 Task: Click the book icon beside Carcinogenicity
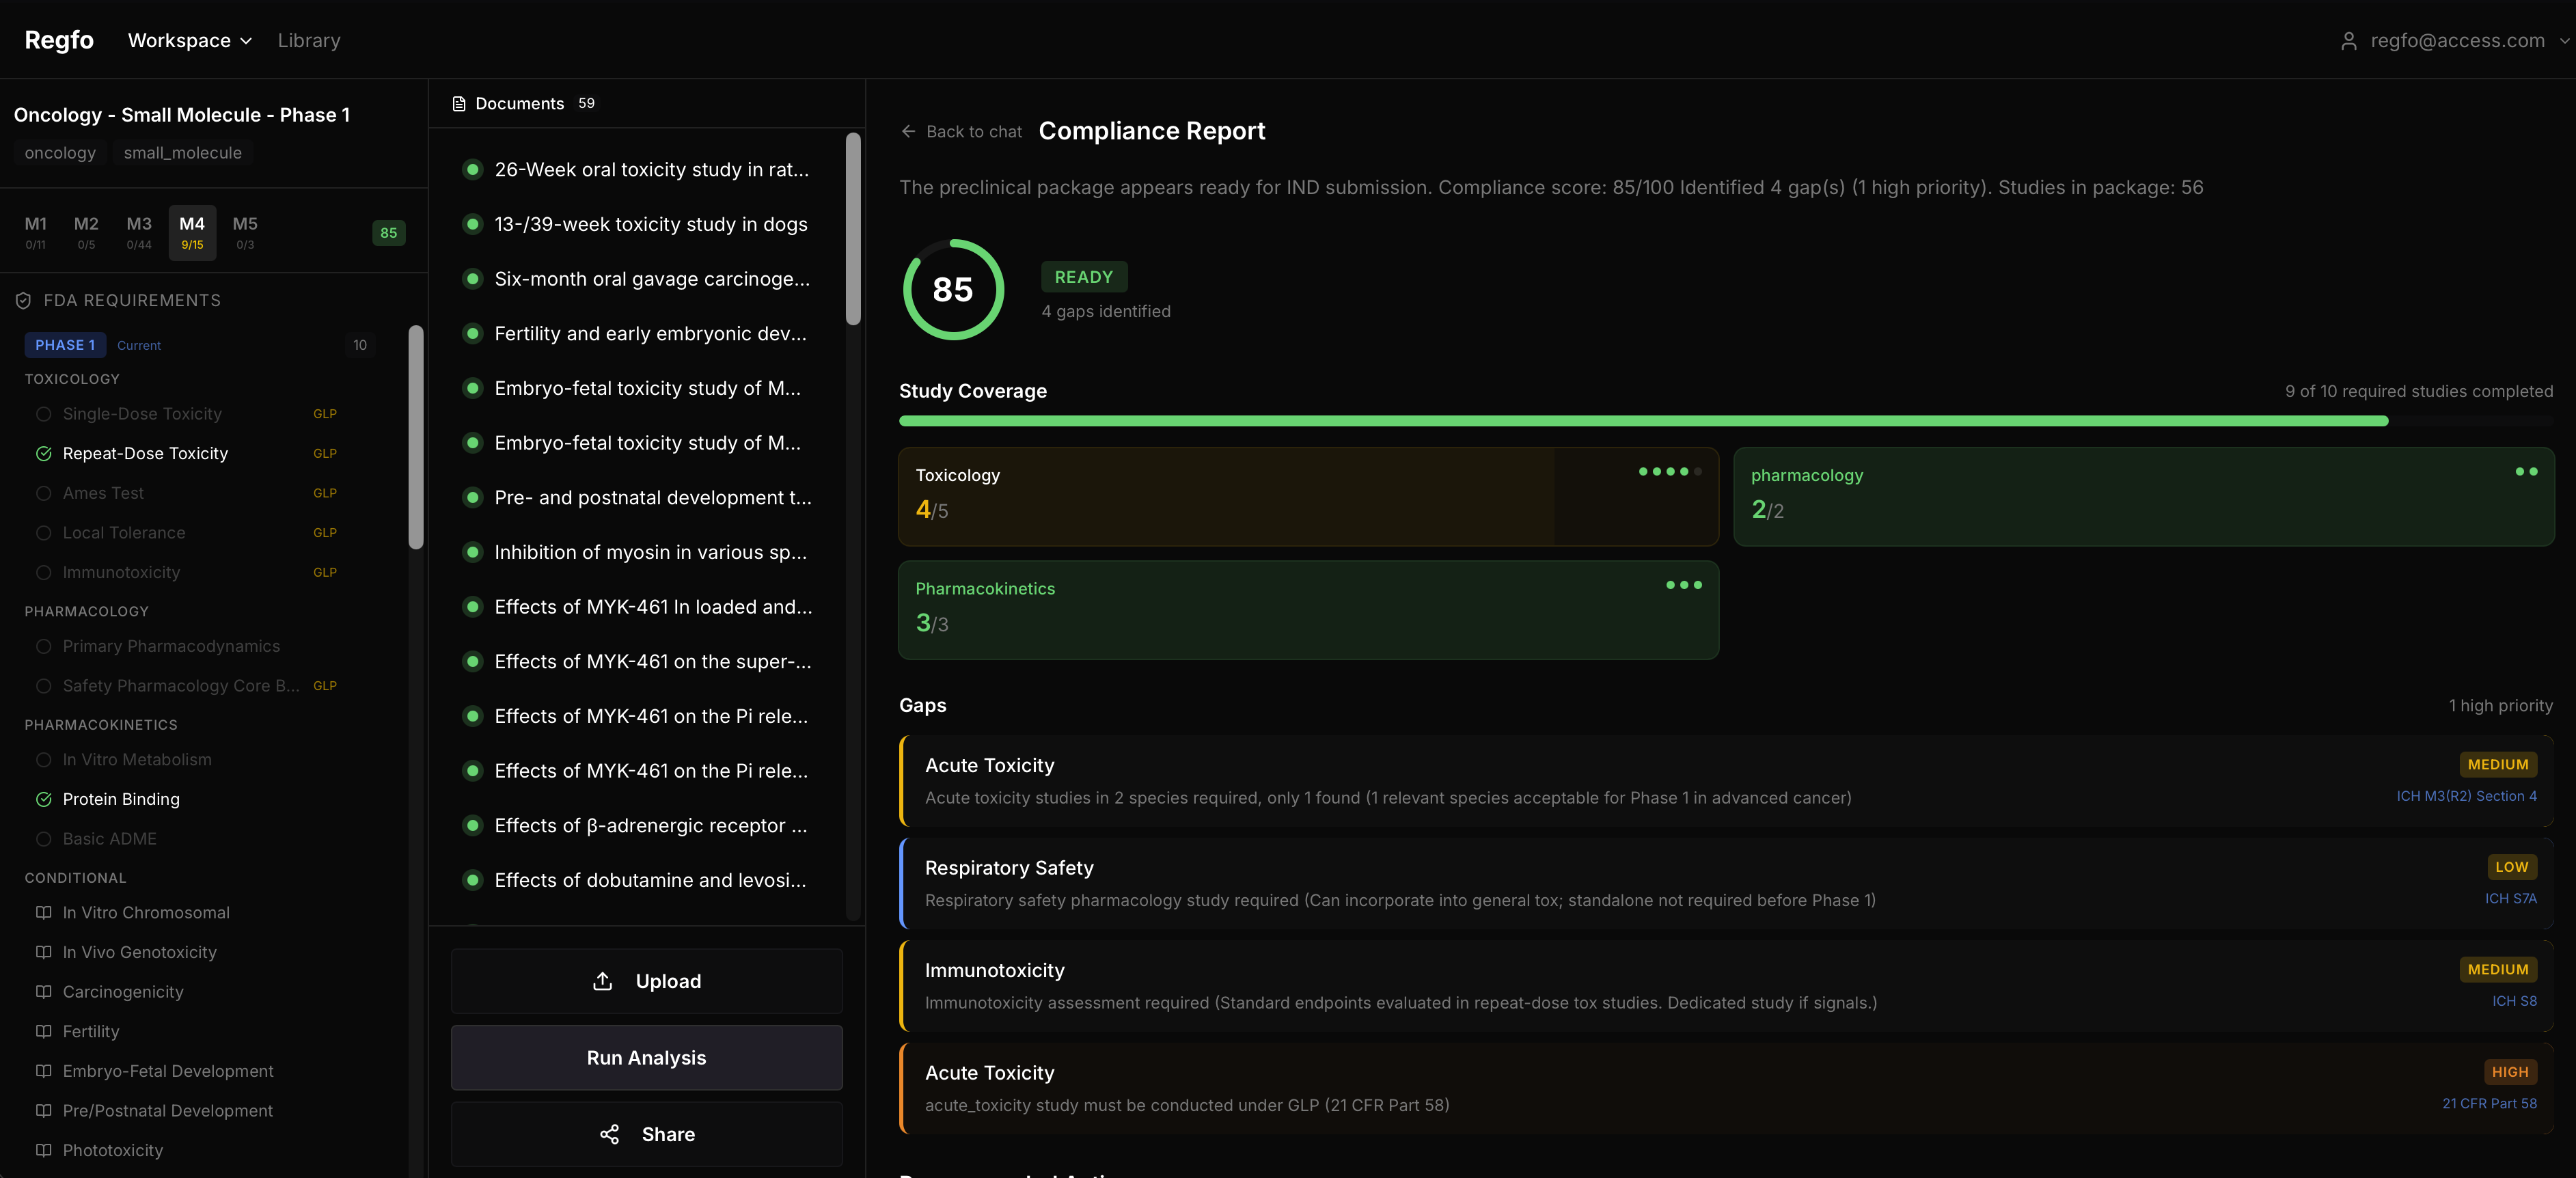[43, 991]
